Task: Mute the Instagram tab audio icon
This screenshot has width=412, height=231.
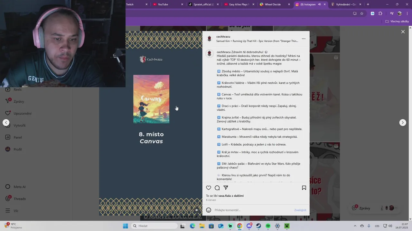Action: click(319, 4)
